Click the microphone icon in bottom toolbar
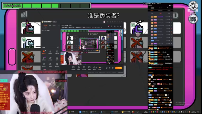The width and height of the screenshot is (202, 114). 94,68
